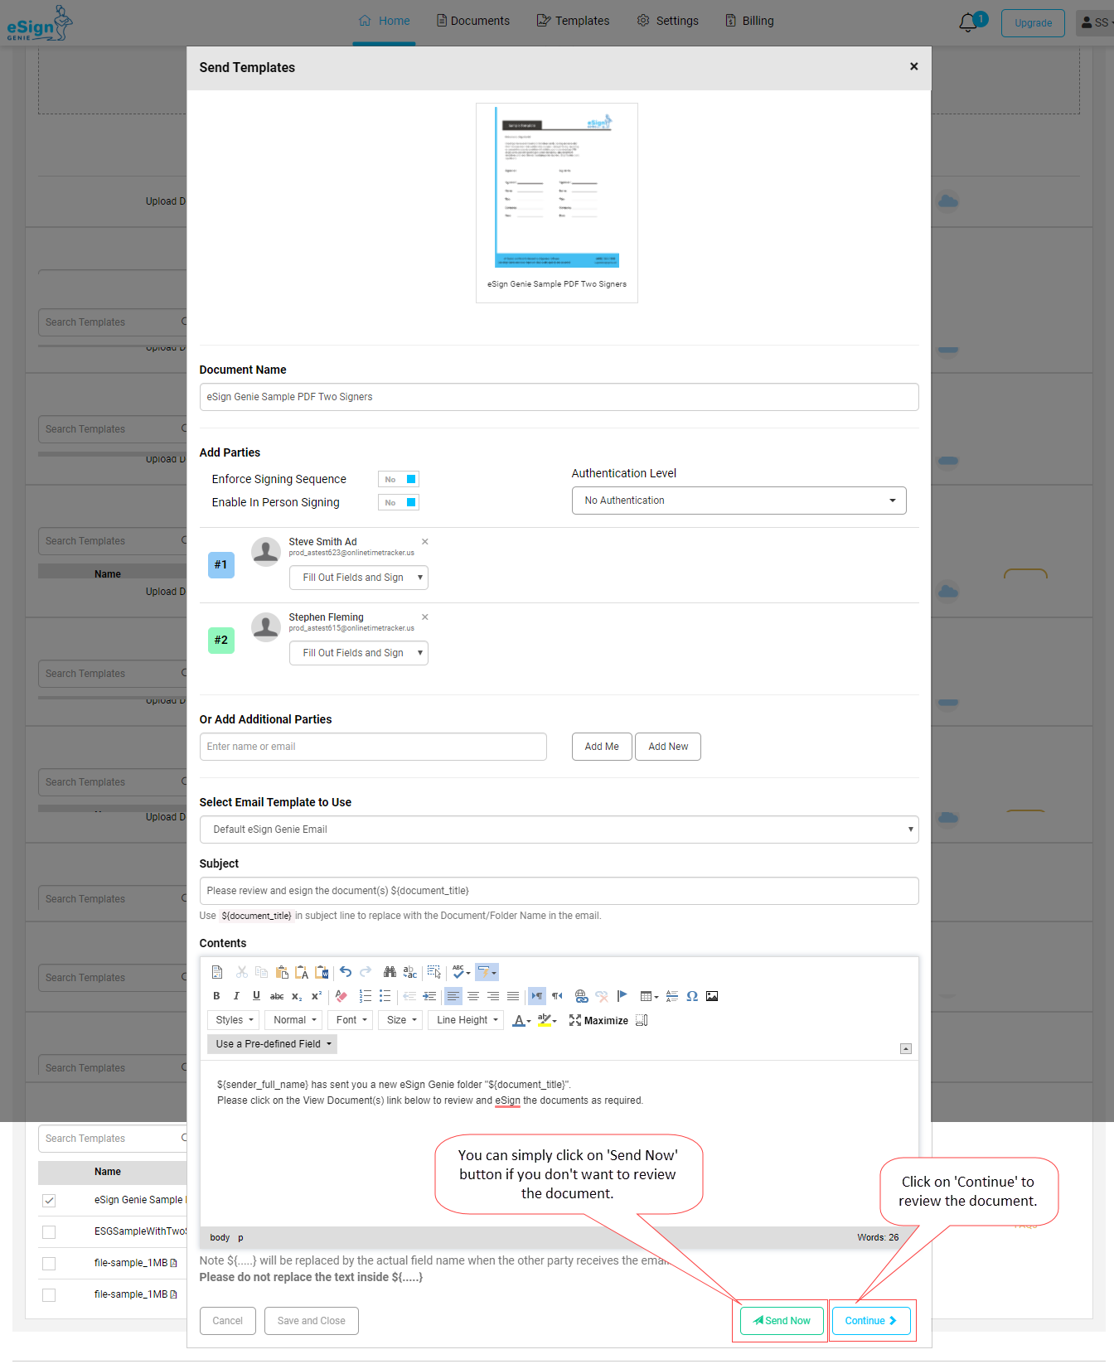Click the Select All icon
1114x1364 pixels.
coord(434,972)
